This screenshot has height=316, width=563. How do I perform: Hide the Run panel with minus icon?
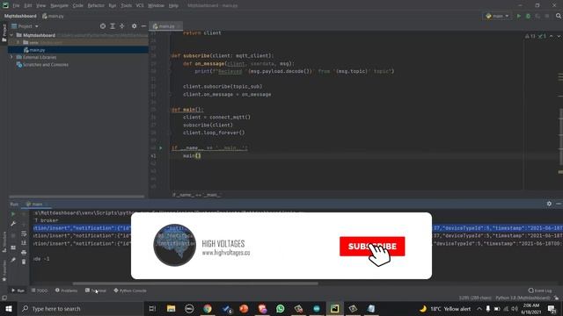tap(559, 204)
